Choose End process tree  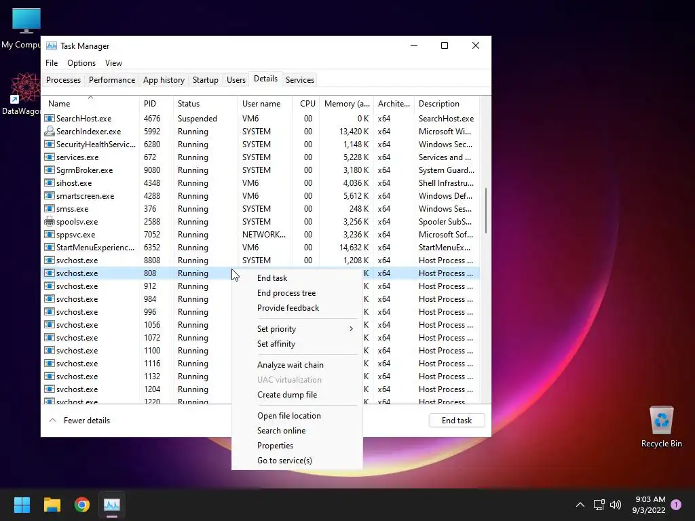pos(297,293)
